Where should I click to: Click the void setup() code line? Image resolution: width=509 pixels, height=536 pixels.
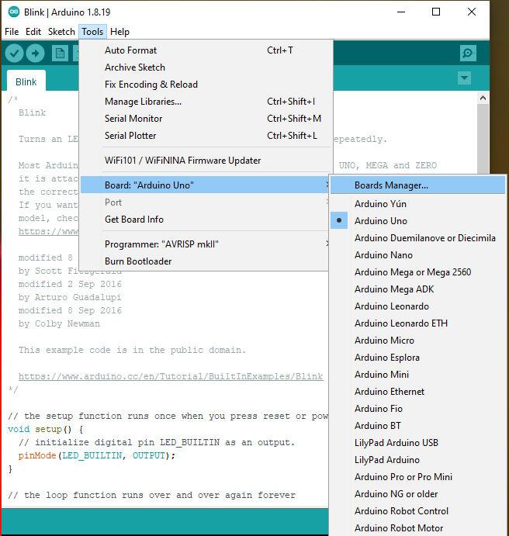pyautogui.click(x=46, y=430)
